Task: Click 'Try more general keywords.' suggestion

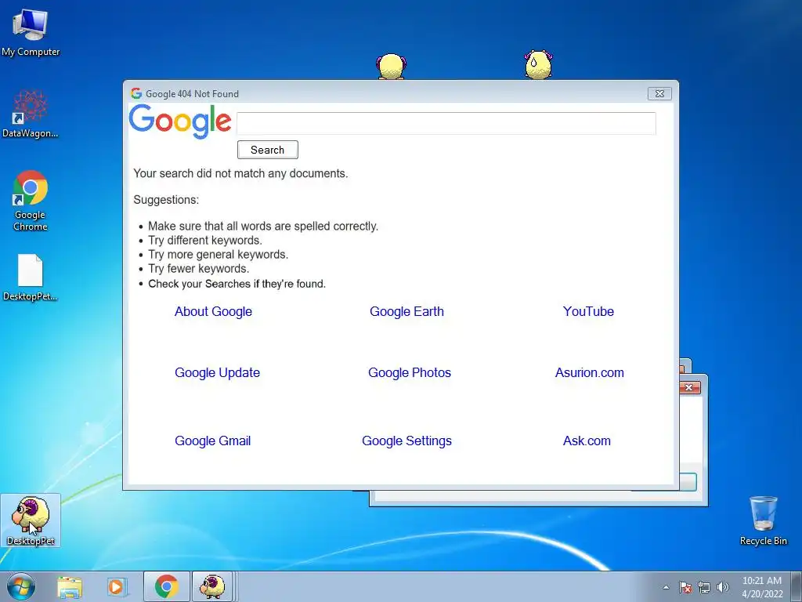Action: point(219,255)
